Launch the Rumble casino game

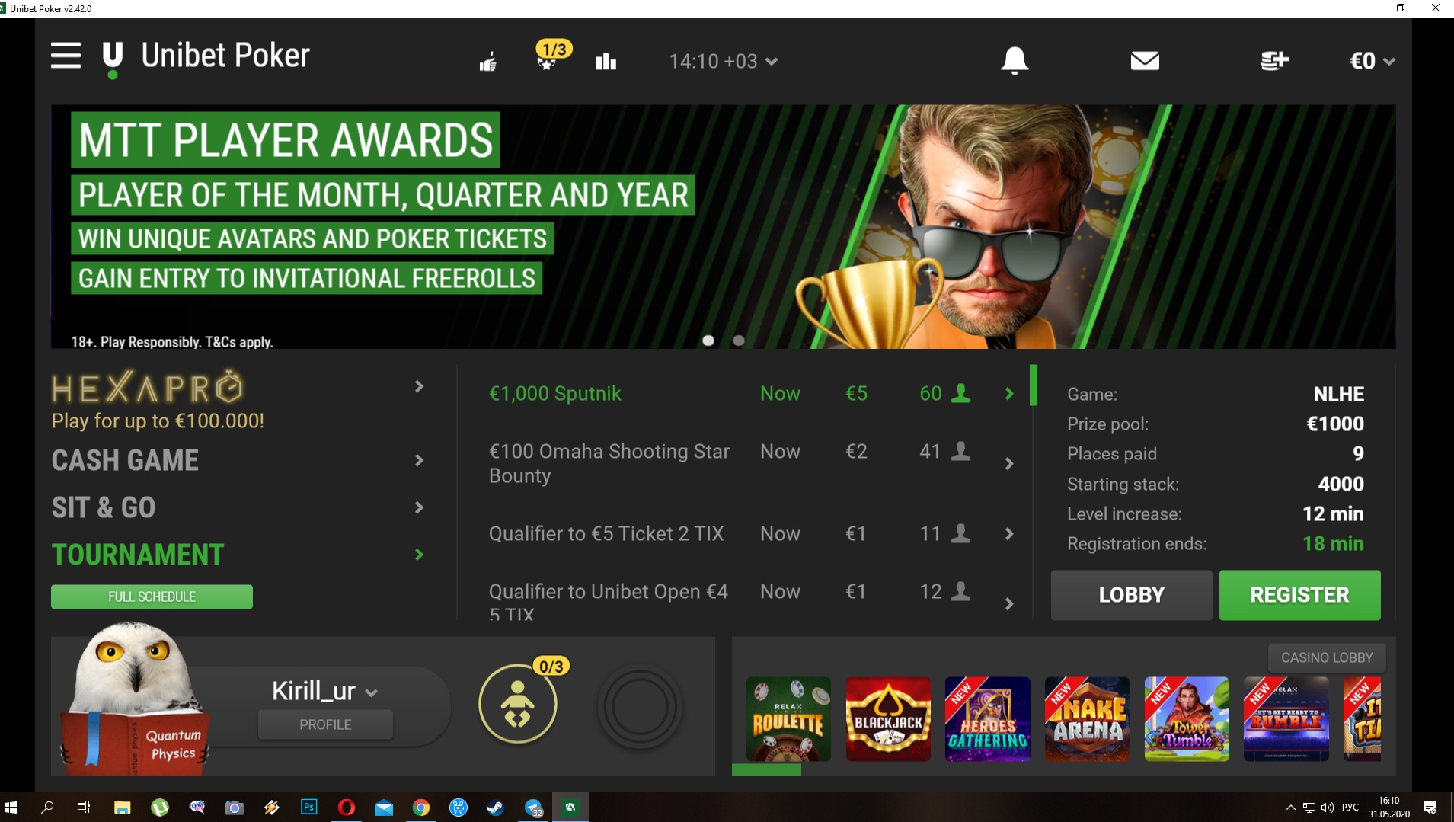click(1286, 718)
